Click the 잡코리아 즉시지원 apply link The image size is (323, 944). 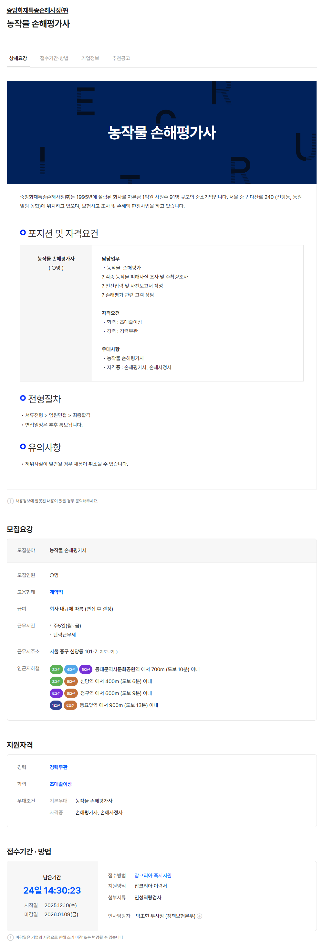[x=153, y=875]
